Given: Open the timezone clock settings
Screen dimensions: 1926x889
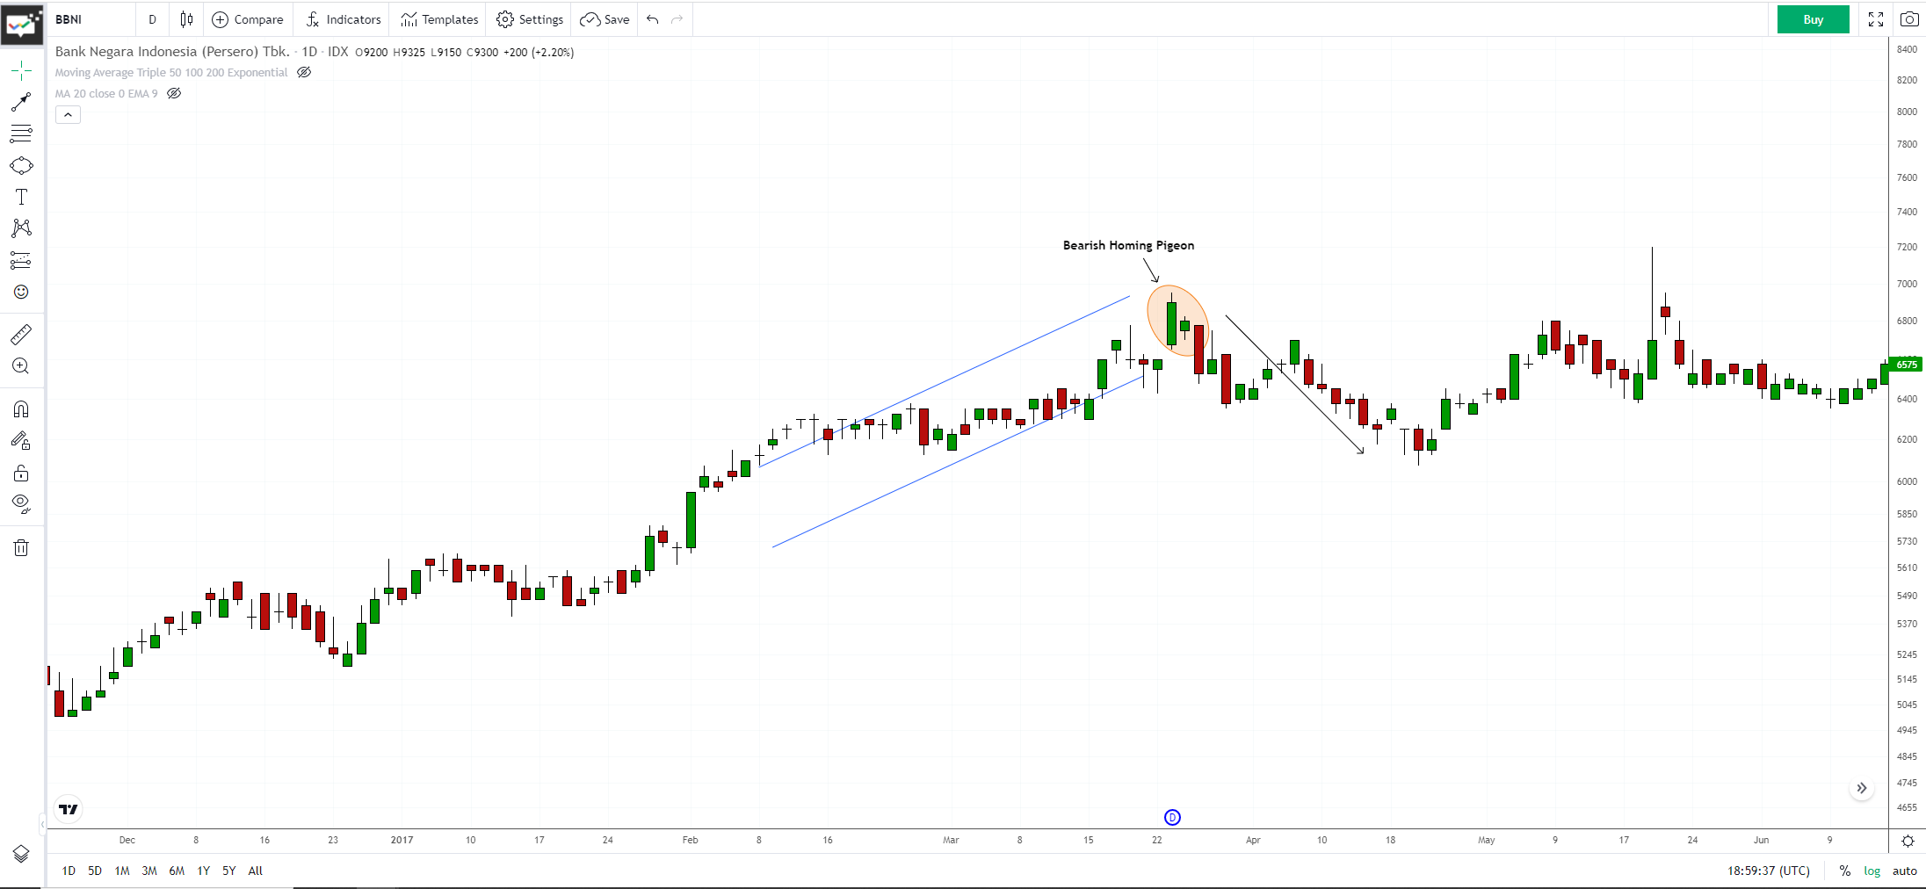Looking at the screenshot, I should point(1769,871).
